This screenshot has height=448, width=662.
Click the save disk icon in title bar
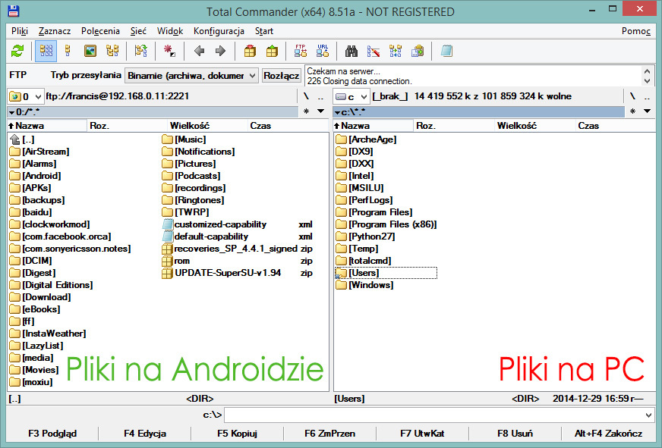13,11
